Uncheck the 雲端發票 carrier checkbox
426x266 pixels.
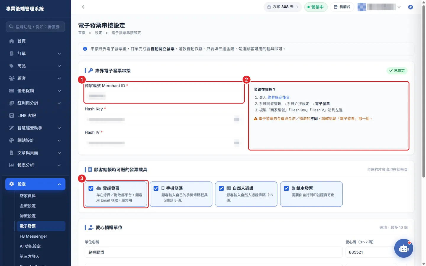pyautogui.click(x=91, y=188)
